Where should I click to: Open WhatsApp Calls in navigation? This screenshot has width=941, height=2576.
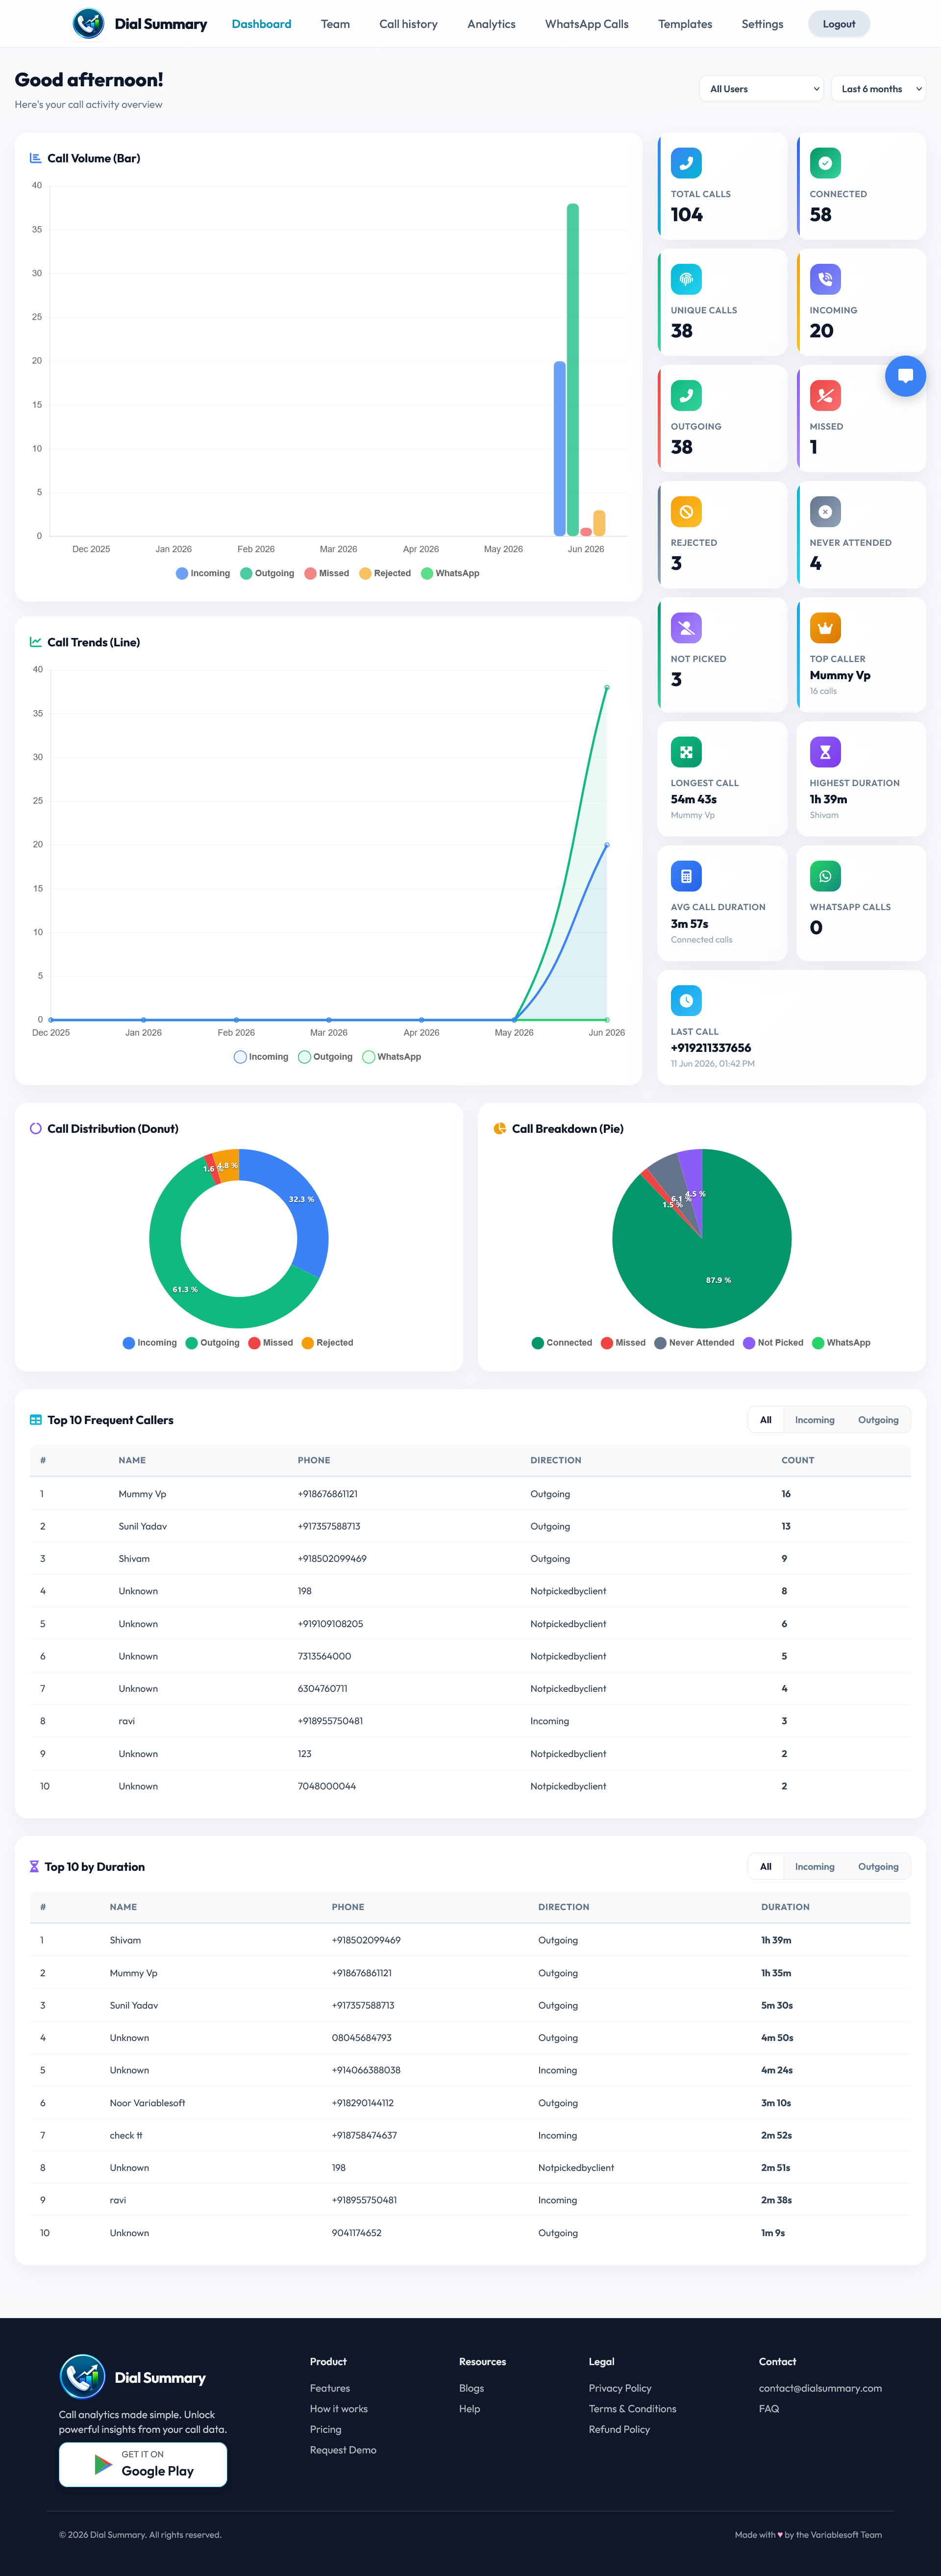tap(586, 24)
